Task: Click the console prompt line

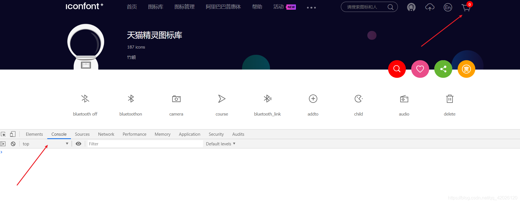Action: pyautogui.click(x=260, y=152)
